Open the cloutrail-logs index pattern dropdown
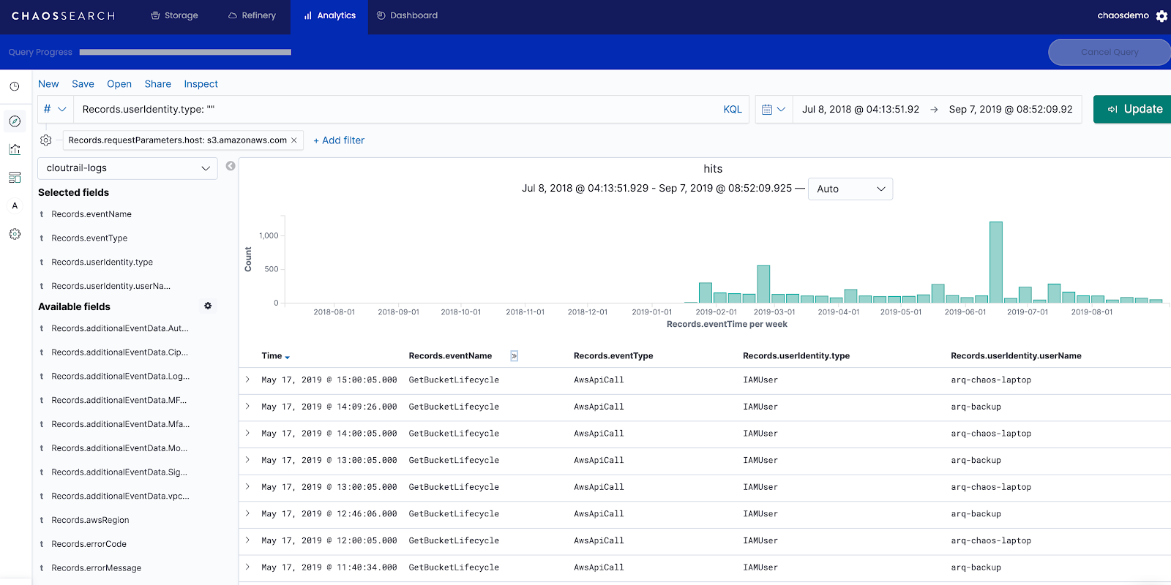 [128, 168]
